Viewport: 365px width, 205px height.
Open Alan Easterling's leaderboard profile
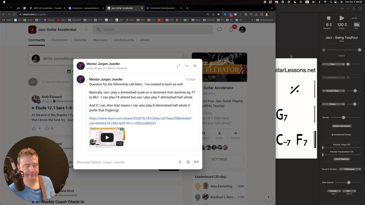(221, 186)
